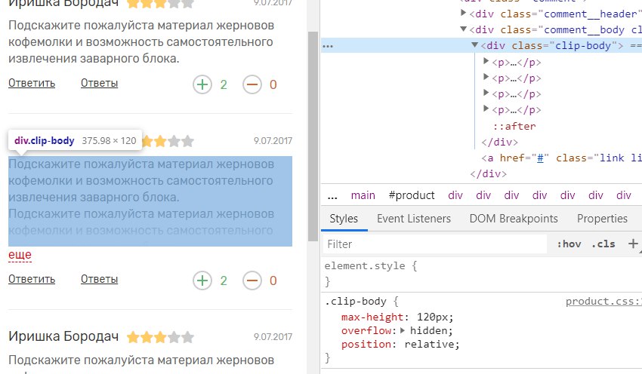
Task: Click the Иришка Бородач name in bottom comment
Action: tap(63, 336)
